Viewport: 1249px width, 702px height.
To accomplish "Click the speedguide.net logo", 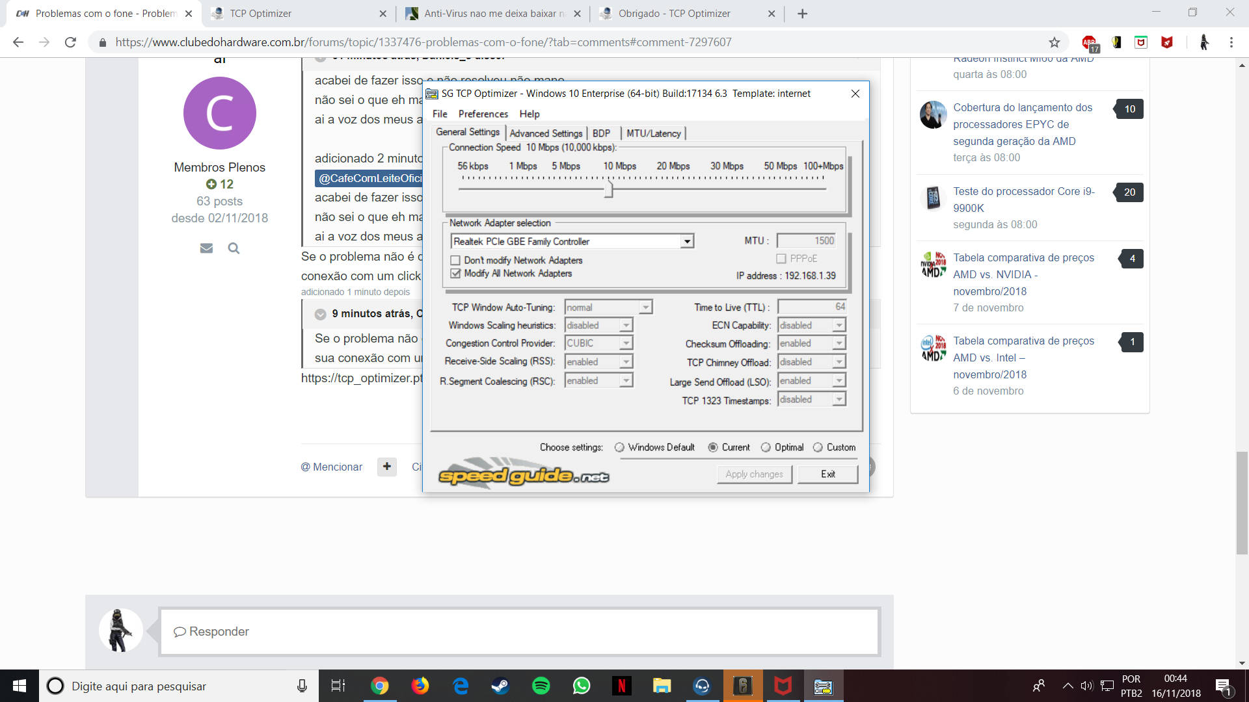I will pos(524,474).
